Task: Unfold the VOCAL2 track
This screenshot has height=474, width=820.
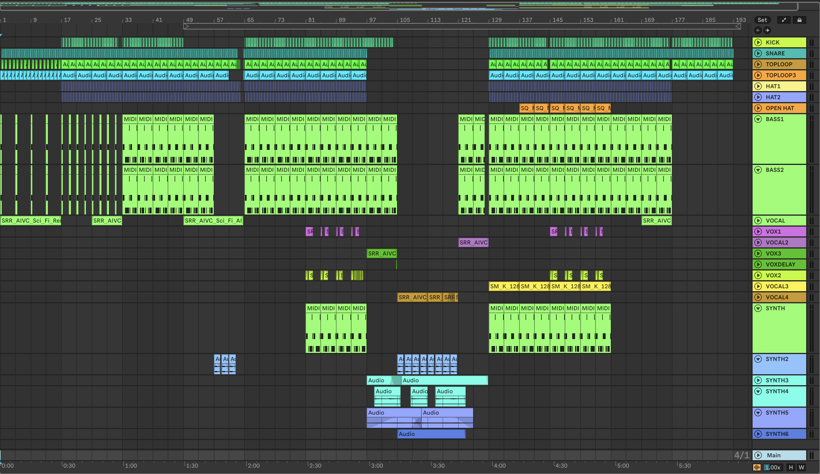Action: [758, 242]
